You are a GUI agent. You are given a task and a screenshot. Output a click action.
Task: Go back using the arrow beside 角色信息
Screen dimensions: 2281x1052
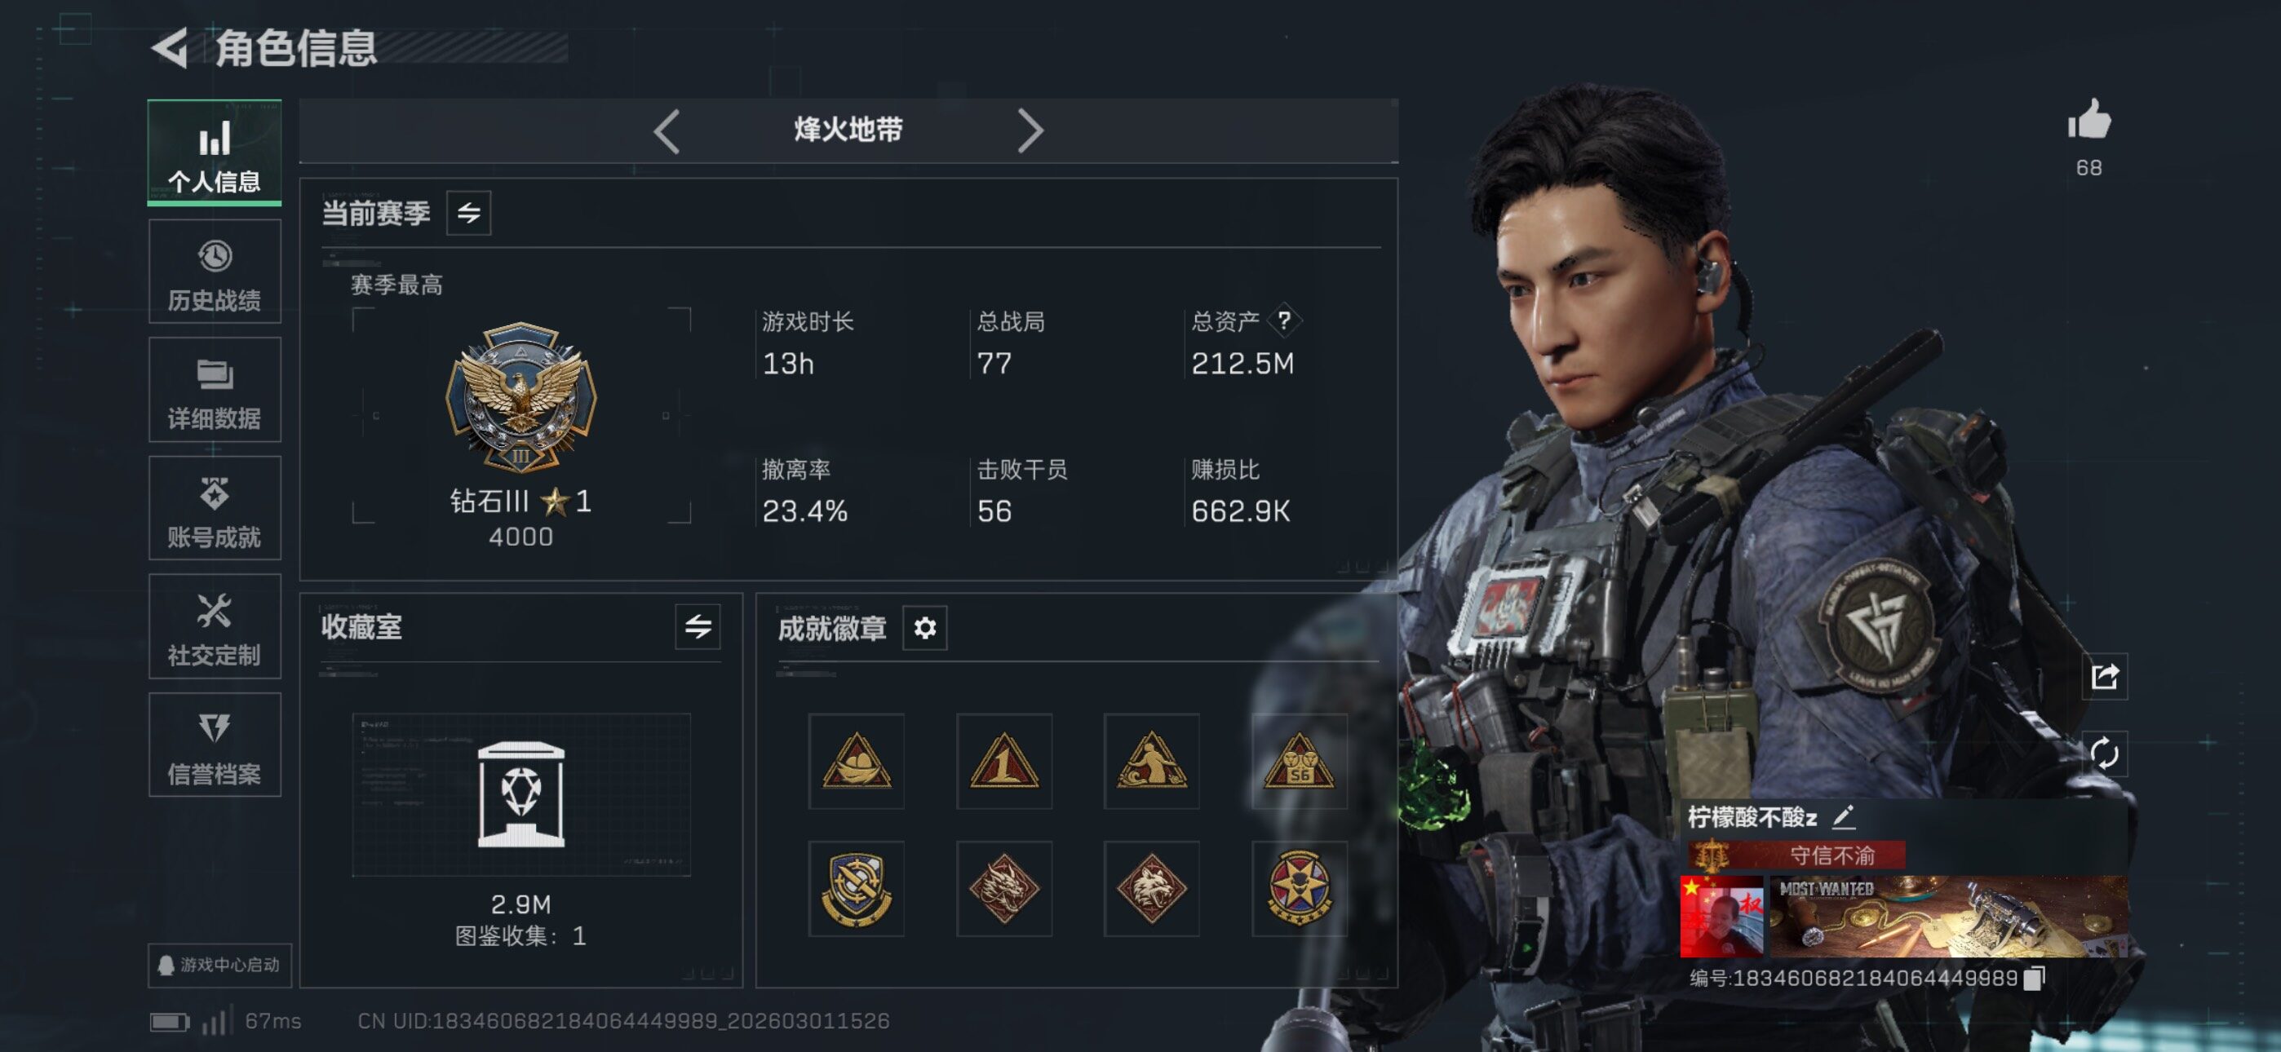170,48
